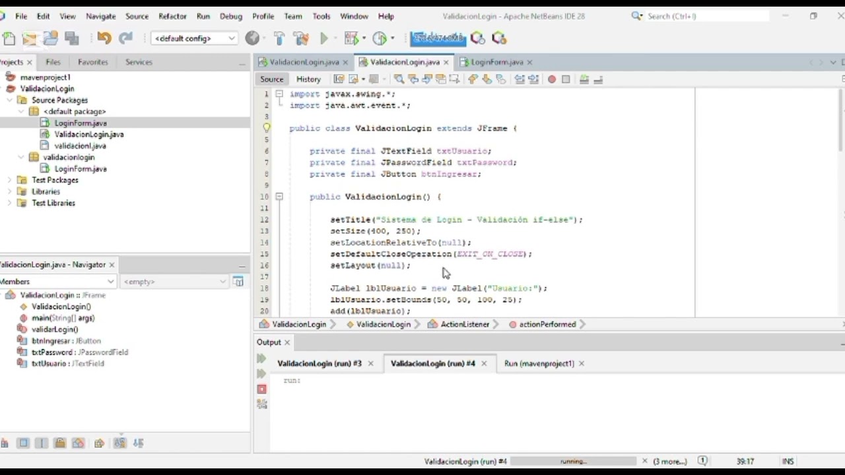Open the default config dropdown
845x475 pixels.
[x=194, y=38]
